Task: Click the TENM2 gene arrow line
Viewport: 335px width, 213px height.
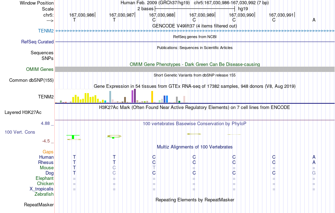Action: (x=195, y=31)
